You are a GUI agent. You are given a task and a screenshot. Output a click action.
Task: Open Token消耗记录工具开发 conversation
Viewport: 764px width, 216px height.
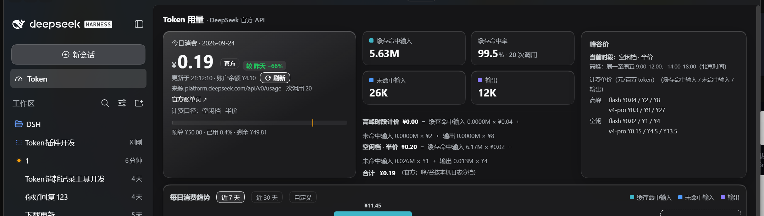pos(78,179)
